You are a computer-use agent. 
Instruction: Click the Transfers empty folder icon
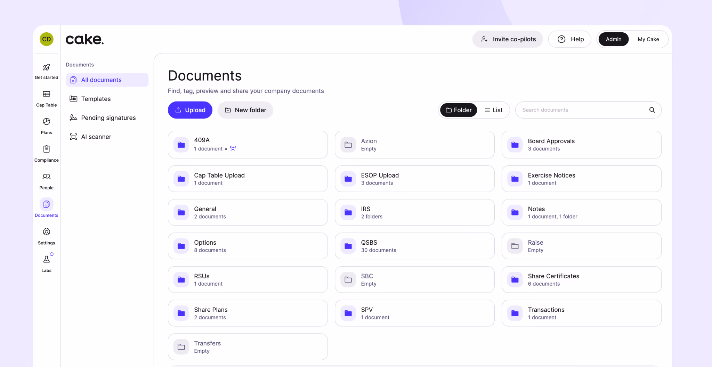pos(181,347)
